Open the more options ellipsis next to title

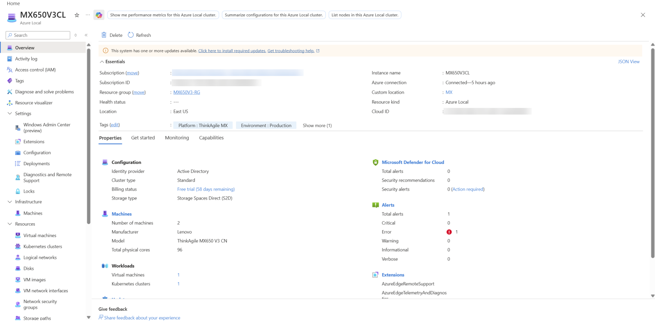pos(88,15)
